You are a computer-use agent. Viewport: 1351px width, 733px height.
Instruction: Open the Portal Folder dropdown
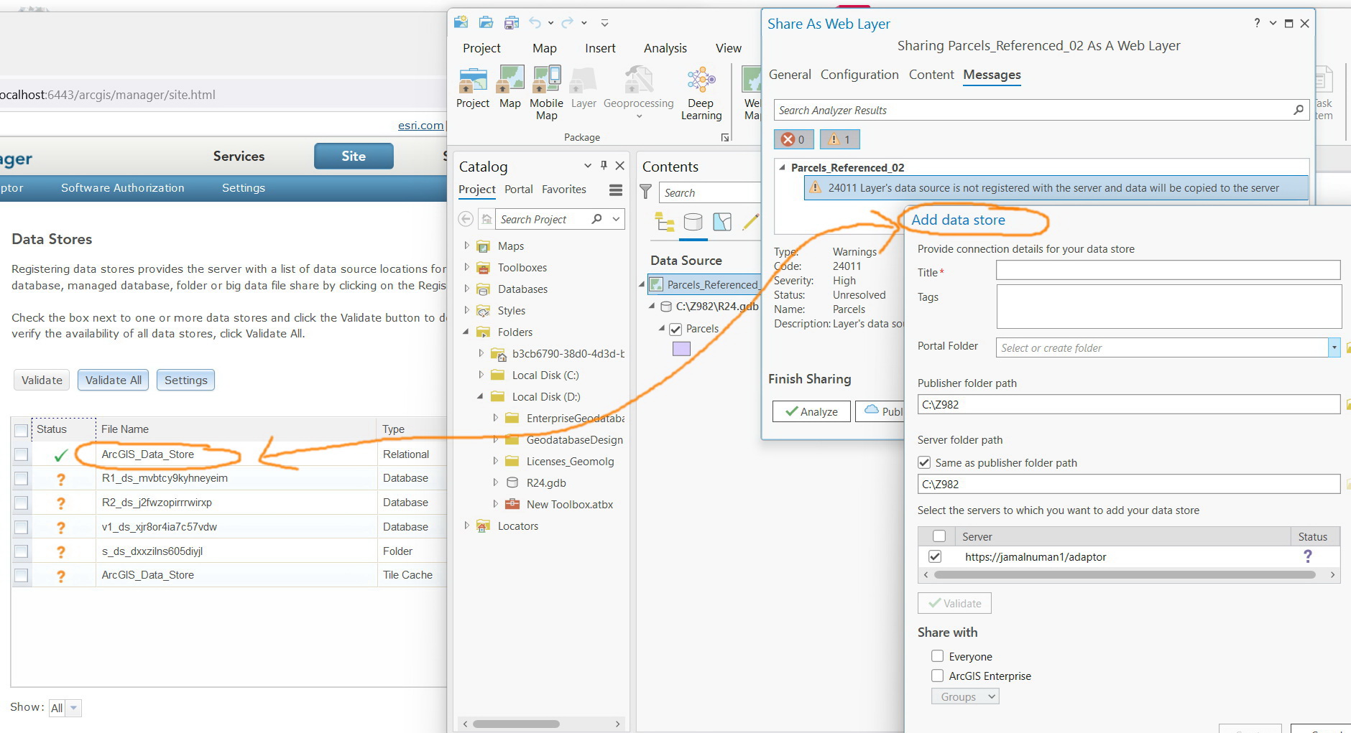coord(1333,347)
